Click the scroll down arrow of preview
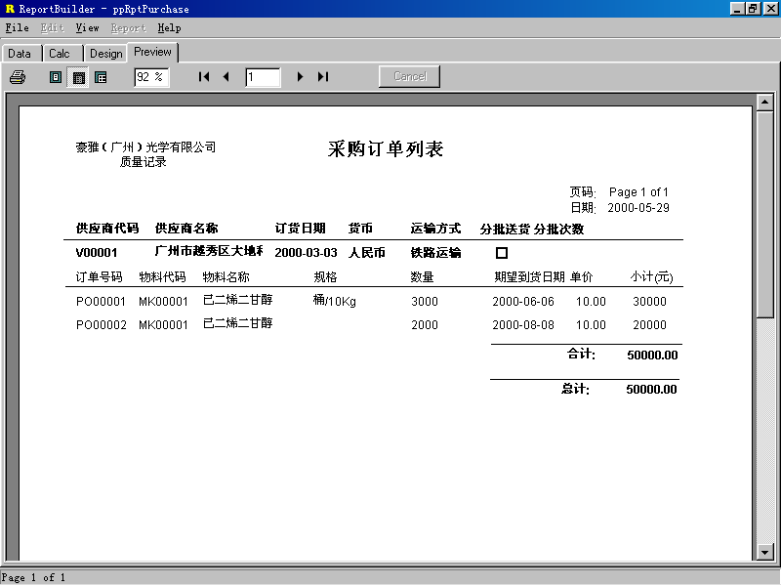 point(765,552)
